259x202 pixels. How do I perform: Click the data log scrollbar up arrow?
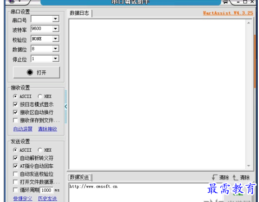click(249, 23)
